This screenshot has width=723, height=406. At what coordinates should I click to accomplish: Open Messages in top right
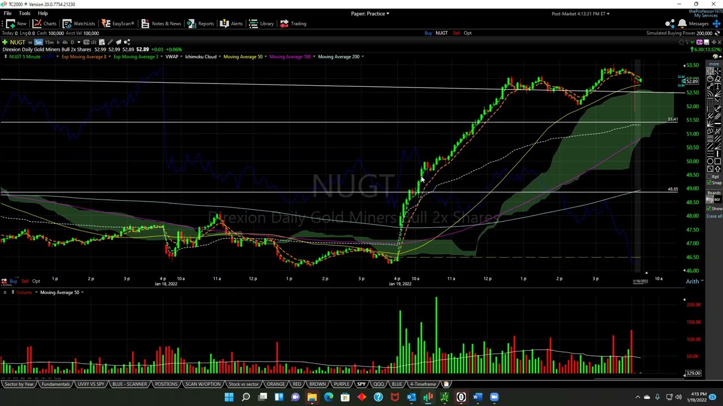pyautogui.click(x=699, y=24)
